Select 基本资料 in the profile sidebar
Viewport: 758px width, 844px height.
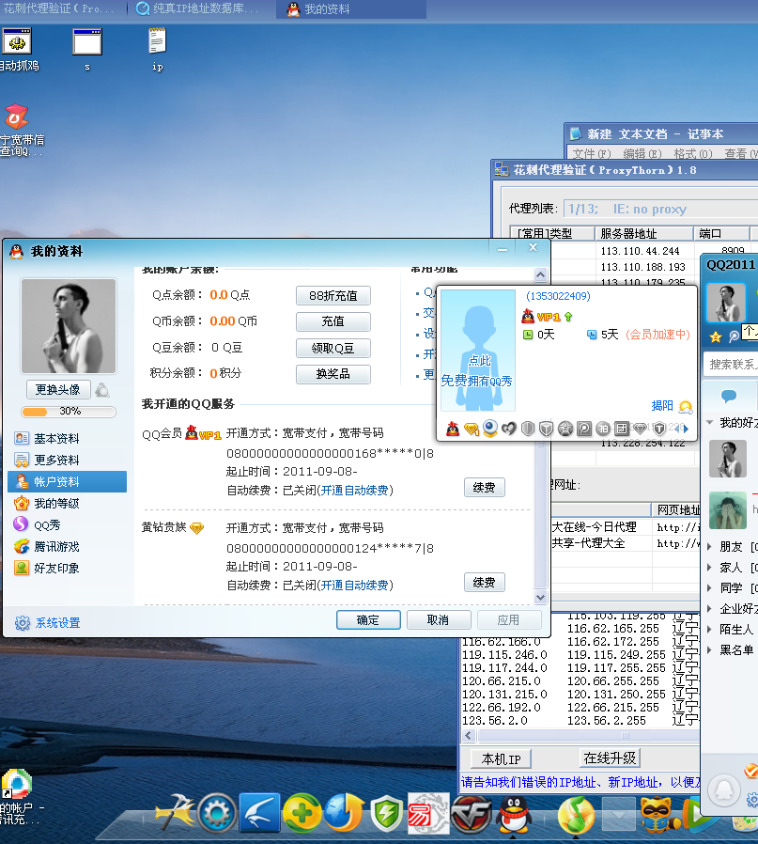[x=68, y=439]
